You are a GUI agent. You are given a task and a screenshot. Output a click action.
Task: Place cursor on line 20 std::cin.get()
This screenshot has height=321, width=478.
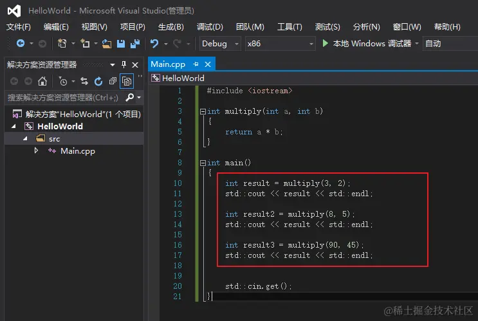pos(258,286)
